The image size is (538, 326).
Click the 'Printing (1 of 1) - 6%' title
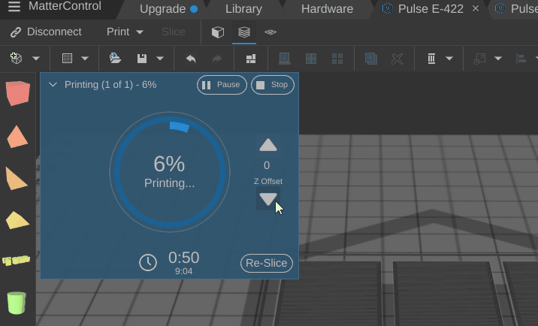pyautogui.click(x=110, y=85)
